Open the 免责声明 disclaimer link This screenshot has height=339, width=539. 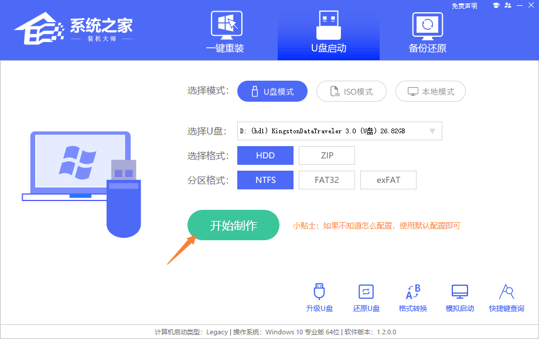465,6
